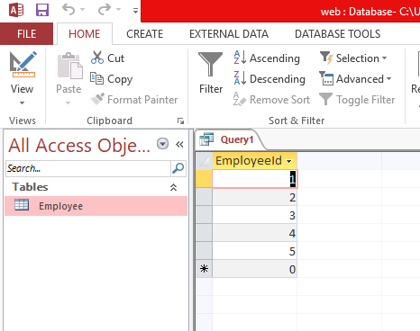420x331 pixels.
Task: Open the Clipboard pane launcher
Action: 180,121
